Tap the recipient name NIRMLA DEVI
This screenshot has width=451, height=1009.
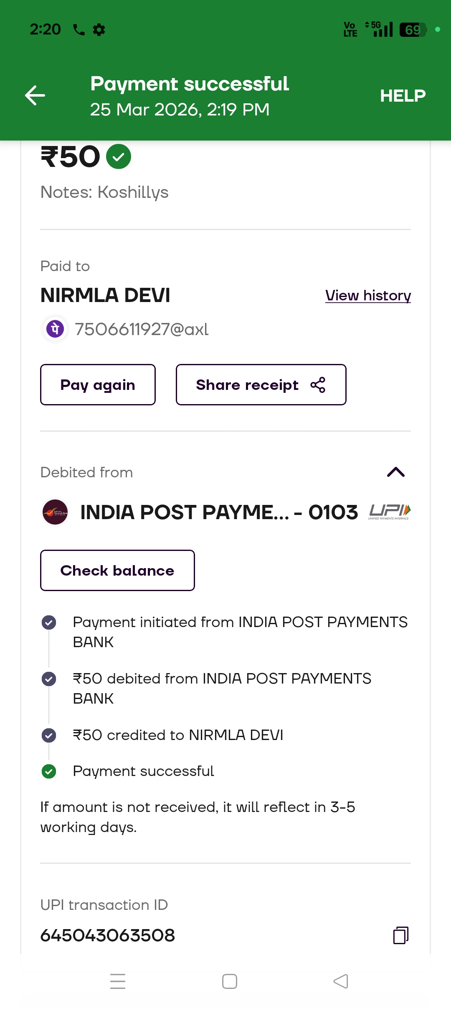[x=105, y=295]
